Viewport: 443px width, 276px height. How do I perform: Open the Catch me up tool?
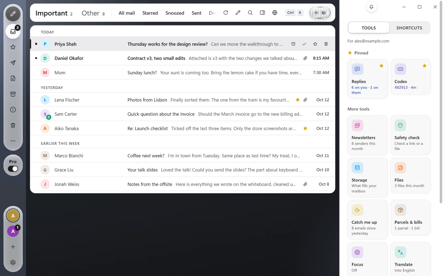pos(367,220)
